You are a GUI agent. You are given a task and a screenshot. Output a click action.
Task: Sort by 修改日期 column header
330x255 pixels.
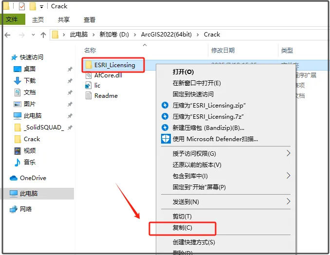223,50
